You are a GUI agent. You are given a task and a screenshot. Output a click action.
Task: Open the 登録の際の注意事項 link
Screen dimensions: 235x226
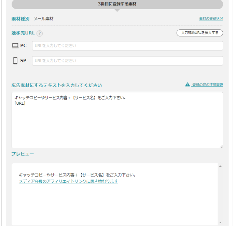(207, 85)
